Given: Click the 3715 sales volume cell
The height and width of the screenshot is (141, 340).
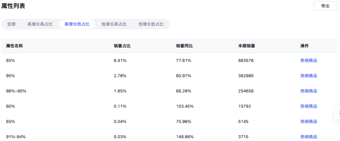Looking at the screenshot, I should pos(243,137).
